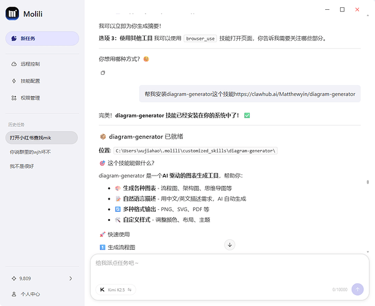Select history task 打开小红书查找mik
This screenshot has width=375, height=306.
pyautogui.click(x=42, y=138)
